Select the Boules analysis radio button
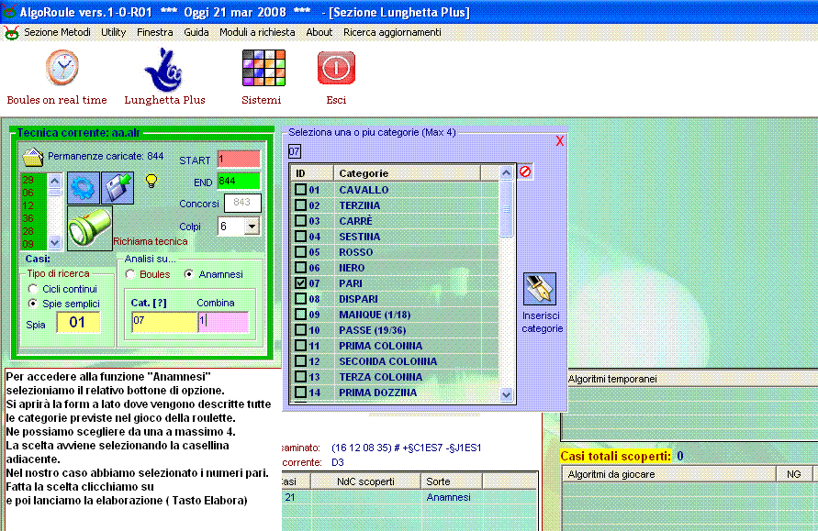 130,274
